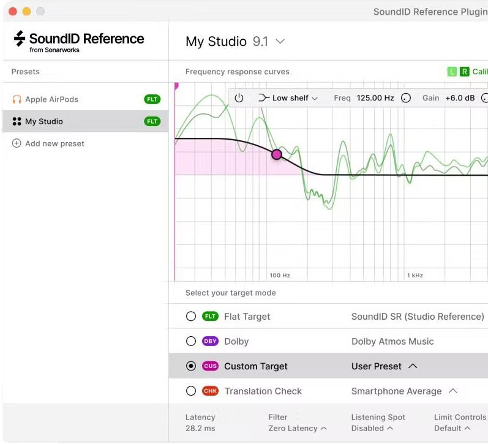Click the Dolby label
Viewport: 488px width, 444px height.
pos(236,342)
